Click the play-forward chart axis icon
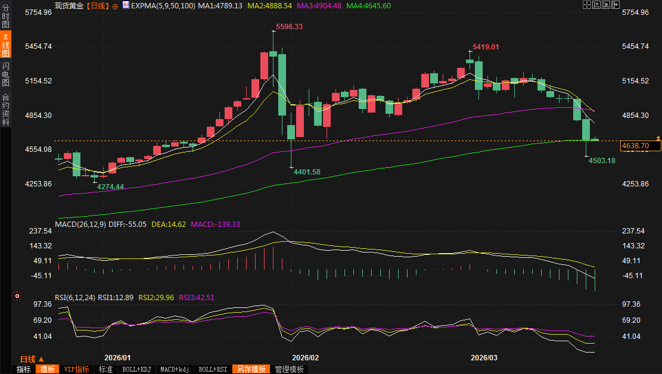This screenshot has height=374, width=662. tap(606, 5)
